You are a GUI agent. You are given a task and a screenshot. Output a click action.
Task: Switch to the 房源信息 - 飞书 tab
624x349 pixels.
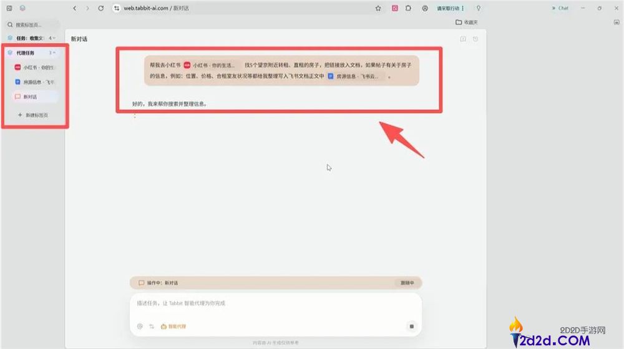point(35,82)
